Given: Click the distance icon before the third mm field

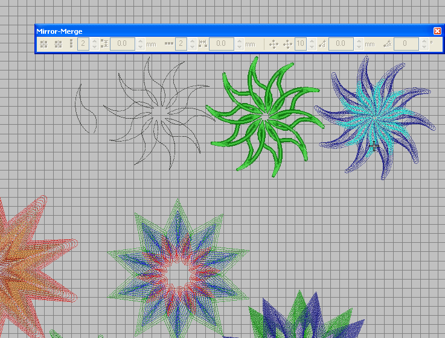Looking at the screenshot, I should (322, 44).
